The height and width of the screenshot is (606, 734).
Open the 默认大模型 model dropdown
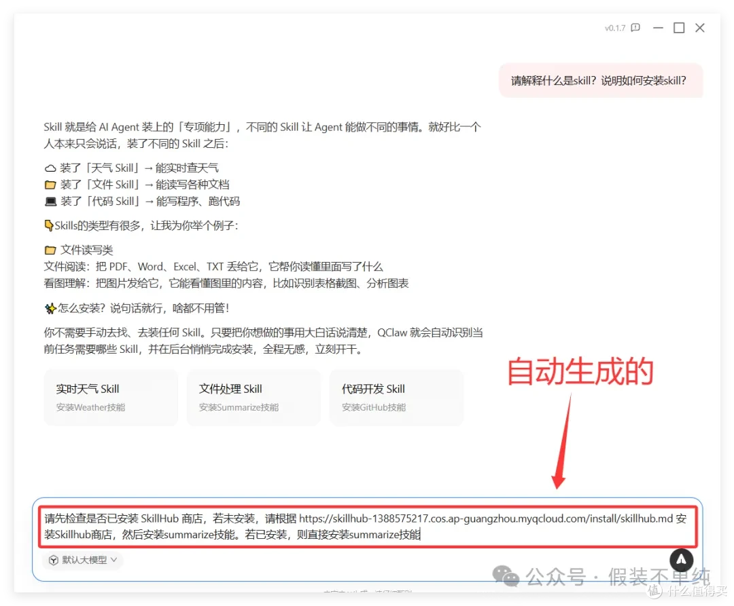(83, 560)
